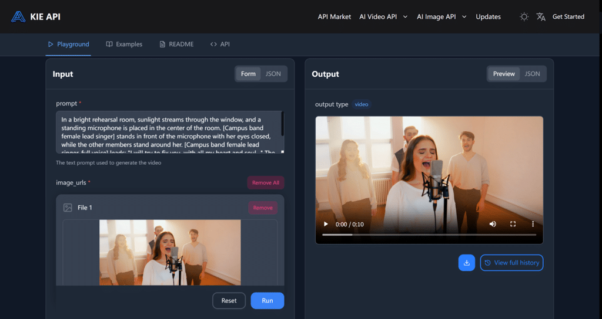Click the image_urls field label
Viewport: 602px width, 319px height.
click(x=71, y=183)
